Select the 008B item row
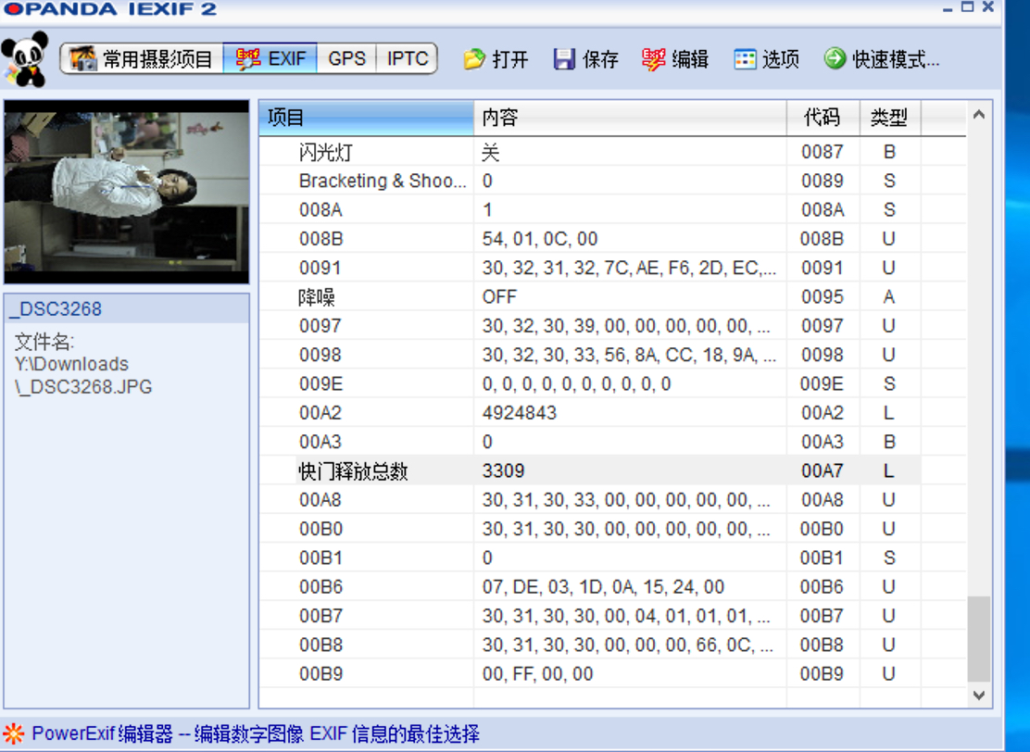The image size is (1030, 752). (x=612, y=238)
